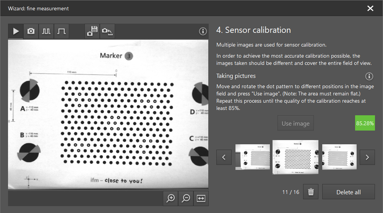This screenshot has height=213, width=383.
Task: Save the camera image to disk
Action: [92, 31]
